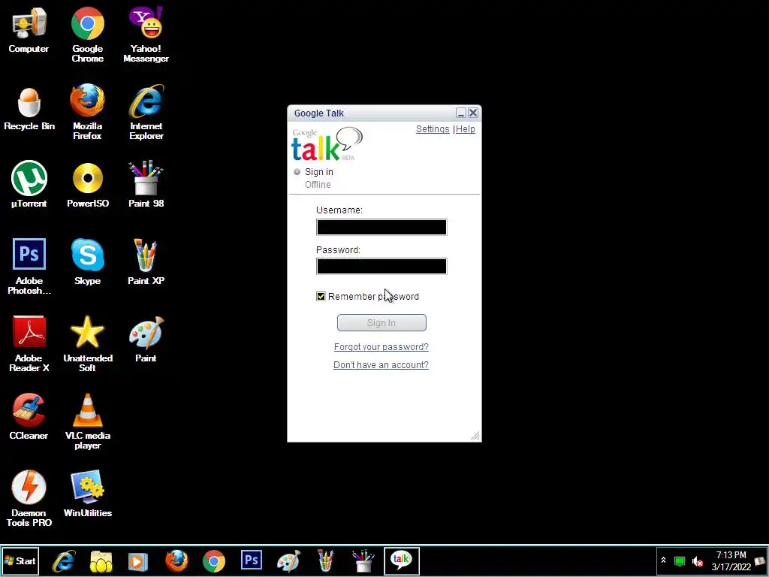Select the CCleaner desktop icon
769x577 pixels.
click(x=29, y=416)
